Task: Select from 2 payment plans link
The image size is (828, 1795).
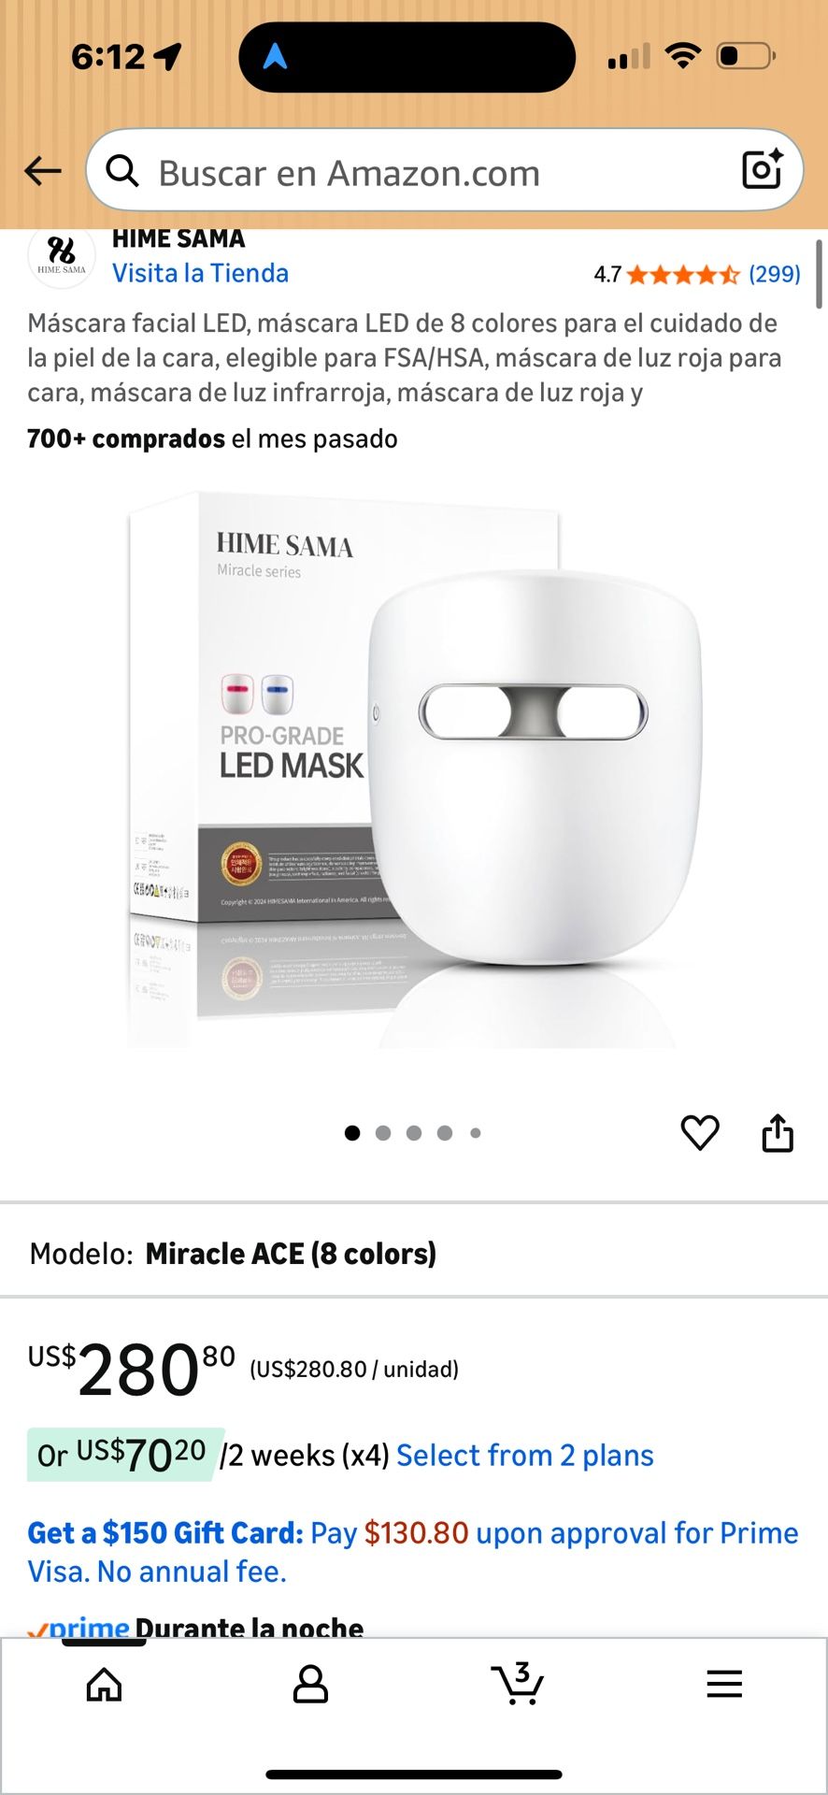Action: 525,1456
